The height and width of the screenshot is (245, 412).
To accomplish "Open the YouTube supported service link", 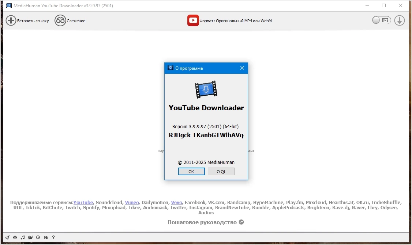I will coord(83,203).
